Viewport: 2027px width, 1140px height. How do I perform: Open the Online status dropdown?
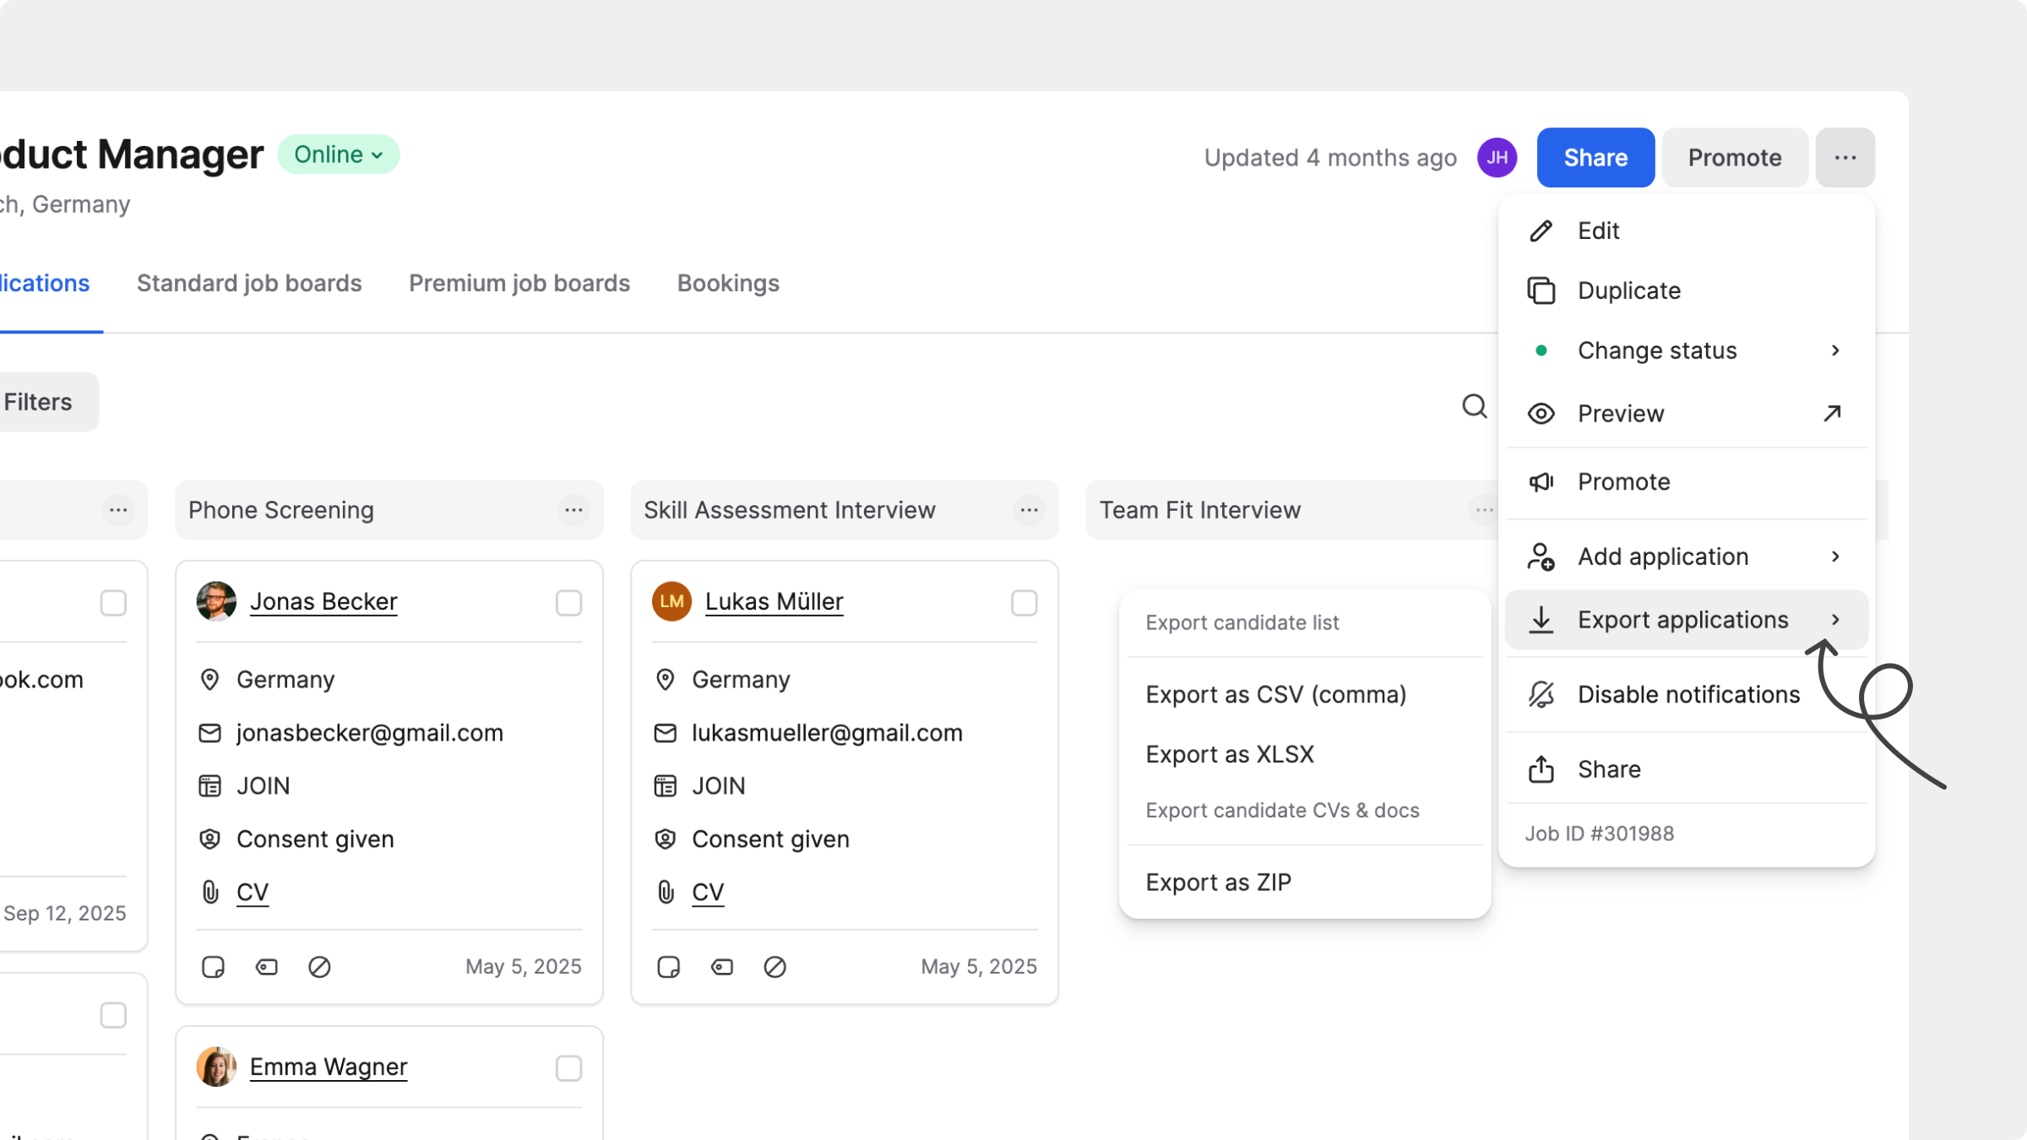(x=338, y=155)
